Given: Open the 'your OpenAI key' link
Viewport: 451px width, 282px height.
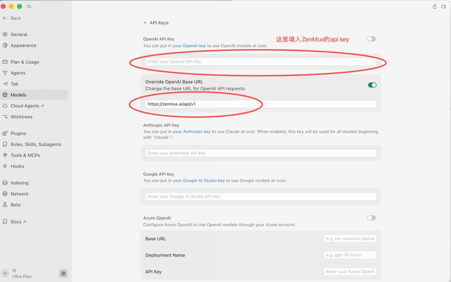Looking at the screenshot, I should [x=189, y=46].
